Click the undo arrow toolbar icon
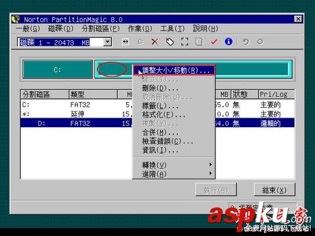This screenshot has width=315, height=236. (246, 42)
